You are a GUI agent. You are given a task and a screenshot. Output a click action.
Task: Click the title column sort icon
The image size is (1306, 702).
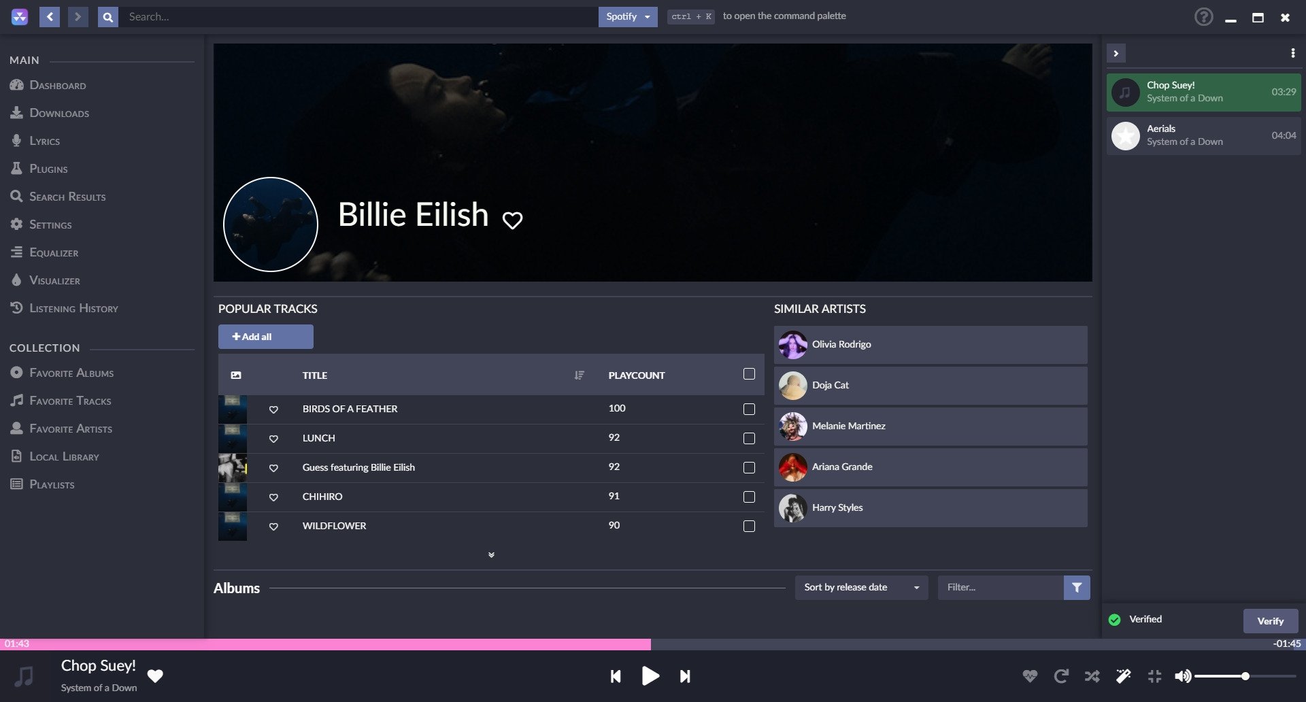pyautogui.click(x=579, y=375)
